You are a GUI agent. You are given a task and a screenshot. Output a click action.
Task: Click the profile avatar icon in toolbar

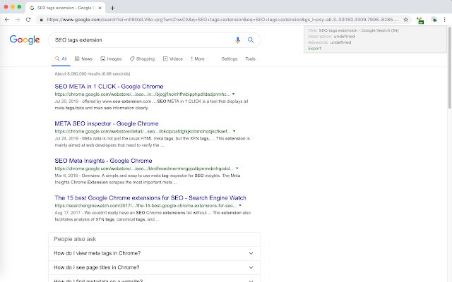434,20
